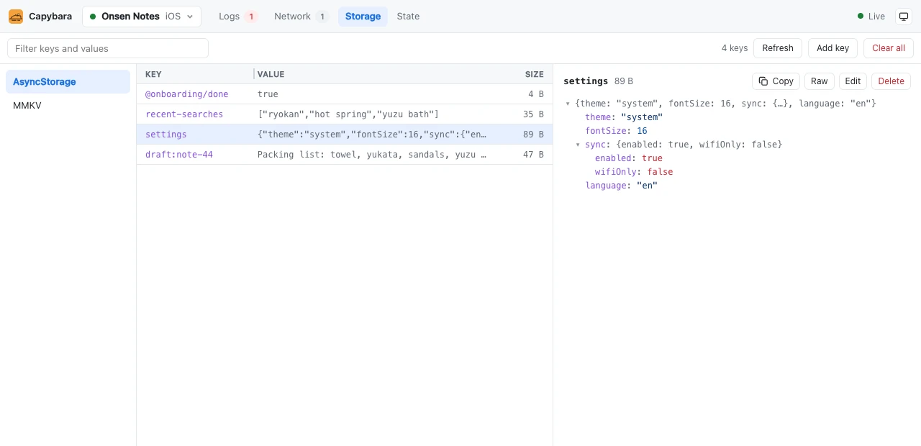The width and height of the screenshot is (921, 446).
Task: Click the 47 B size cell
Action: [x=533, y=155]
